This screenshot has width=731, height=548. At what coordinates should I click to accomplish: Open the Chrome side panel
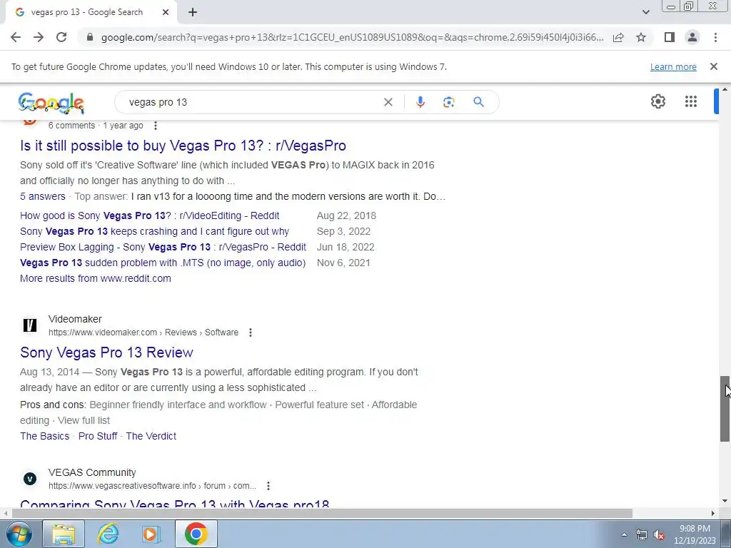point(670,37)
